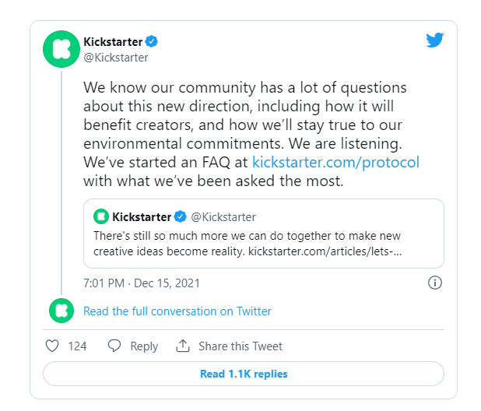Image resolution: width=481 pixels, height=411 pixels.
Task: Read the full conversation on Twitter
Action: point(177,311)
